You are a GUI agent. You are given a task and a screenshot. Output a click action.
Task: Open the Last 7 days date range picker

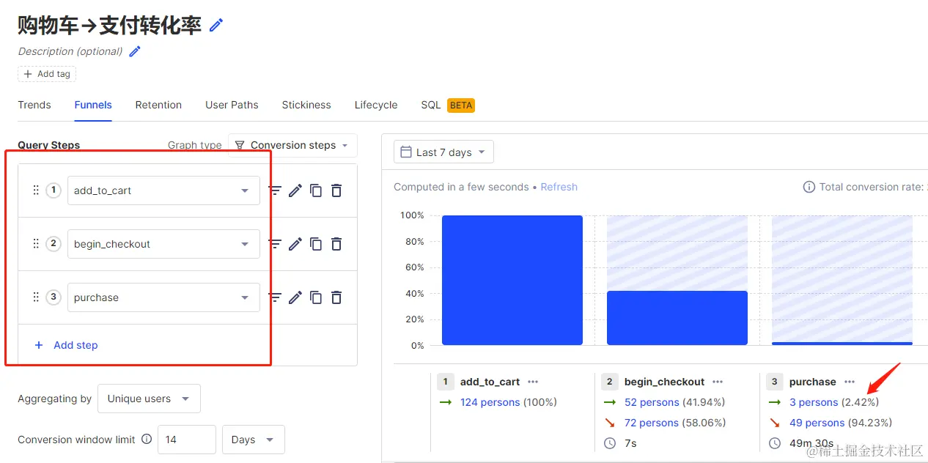pos(443,152)
